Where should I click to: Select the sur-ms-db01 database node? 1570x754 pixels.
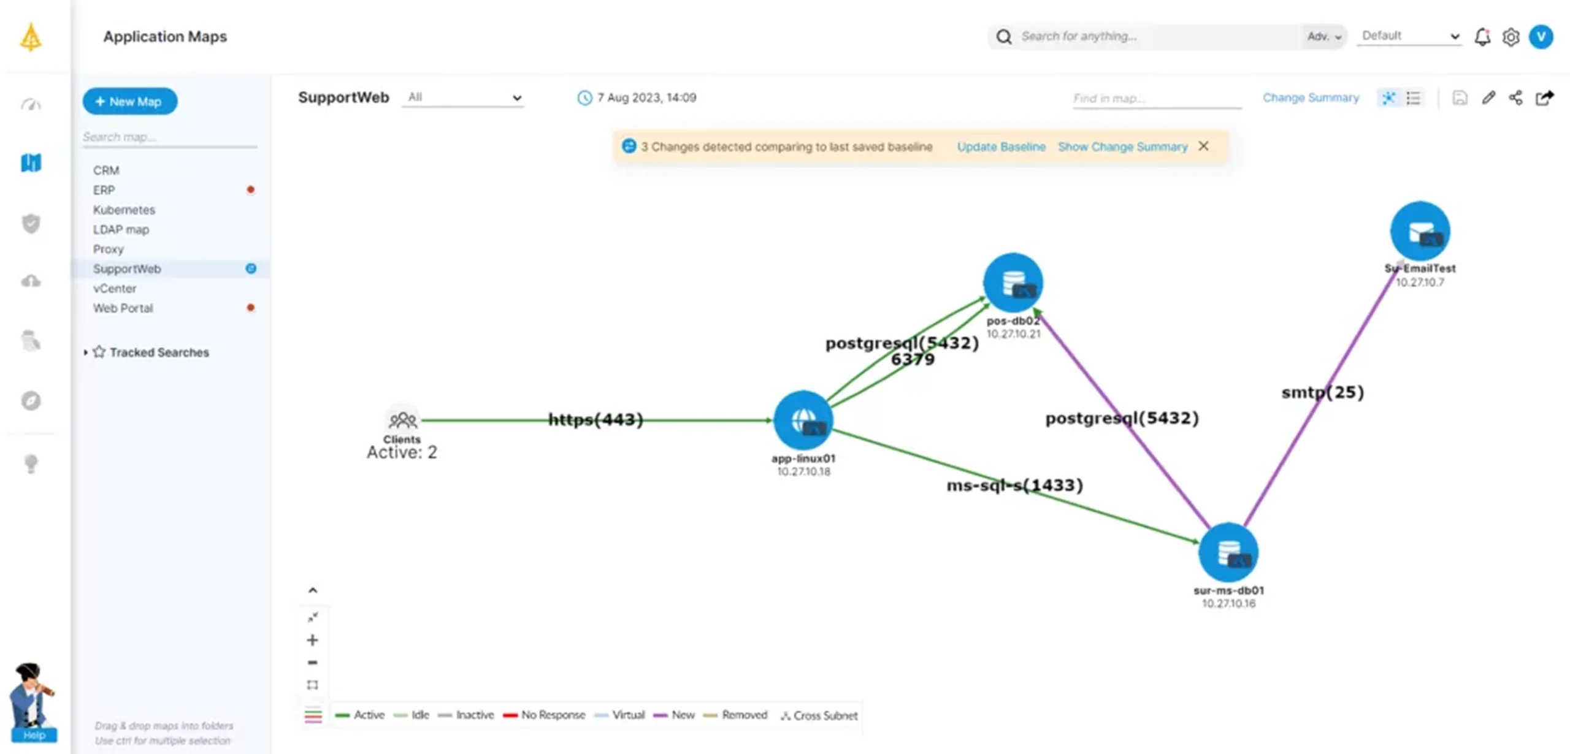(1228, 552)
